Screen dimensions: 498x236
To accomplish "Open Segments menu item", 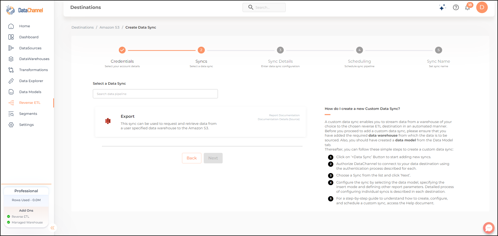I will point(28,114).
